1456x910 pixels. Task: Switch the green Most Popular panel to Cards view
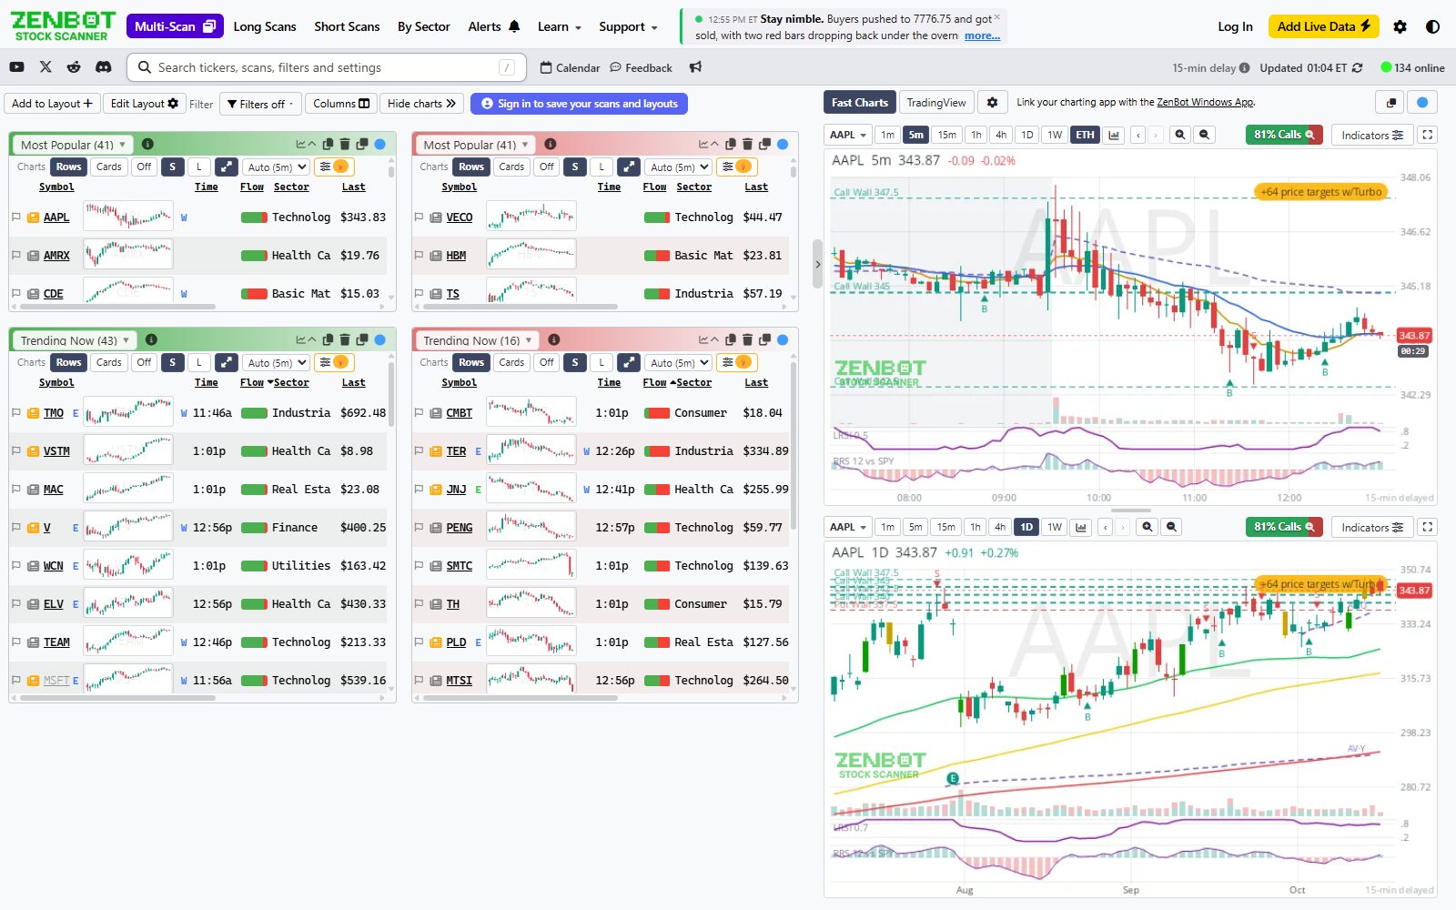click(x=109, y=167)
